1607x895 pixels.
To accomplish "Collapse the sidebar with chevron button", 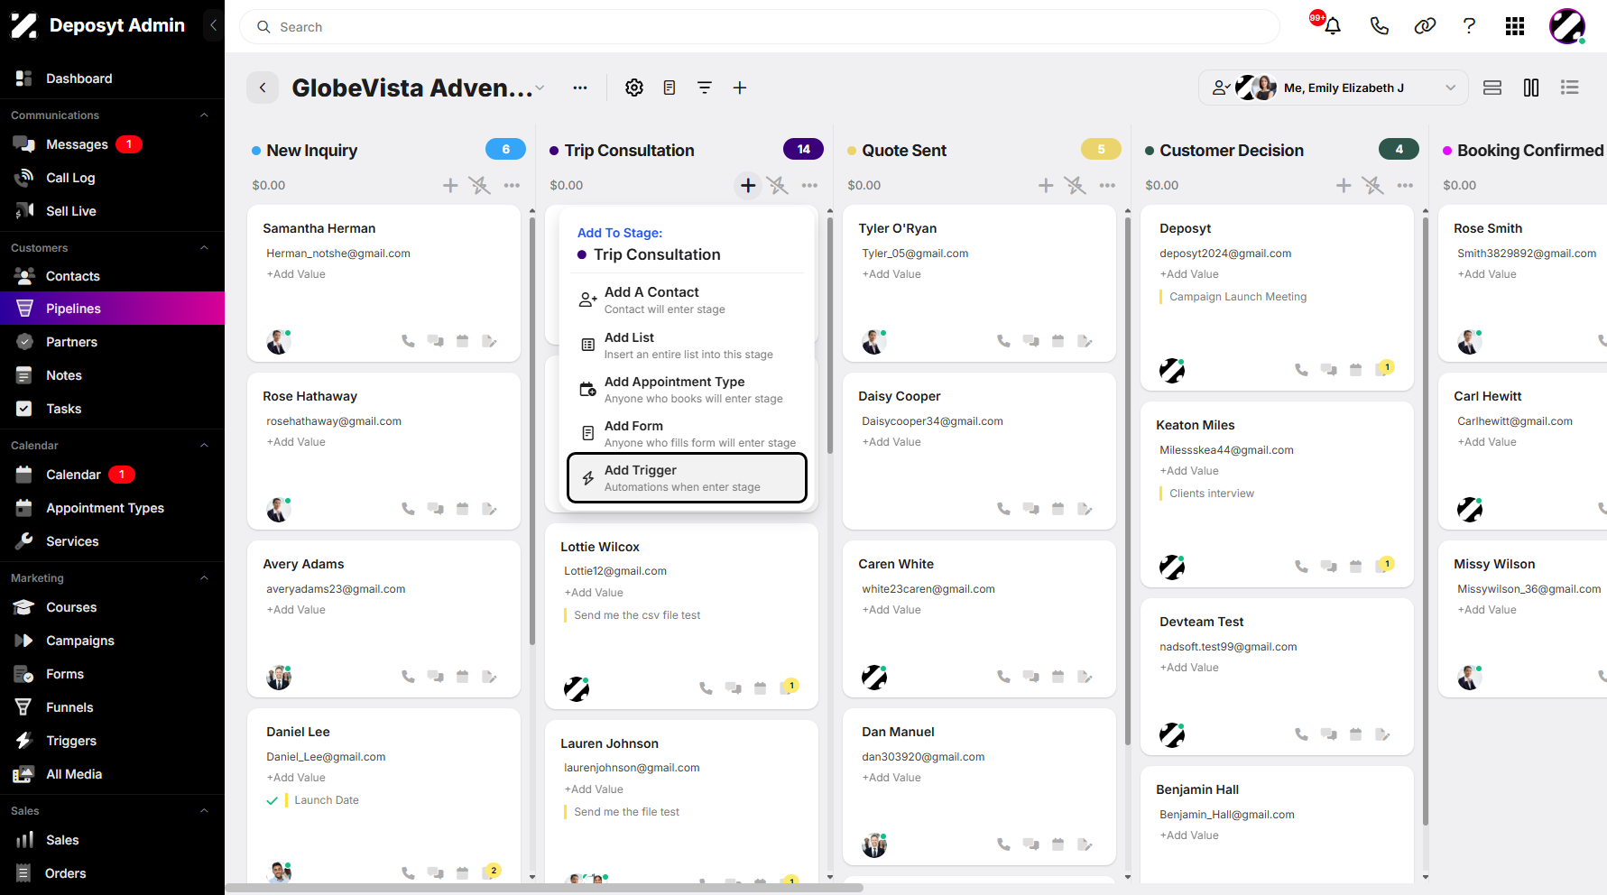I will point(213,25).
